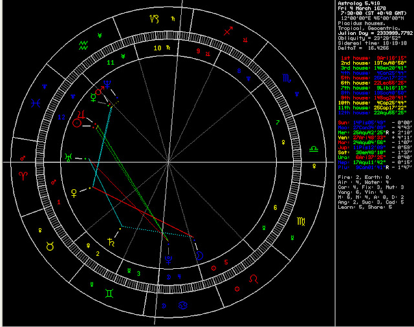Select the large yellow Saturn glyph inside wheel

[111, 242]
